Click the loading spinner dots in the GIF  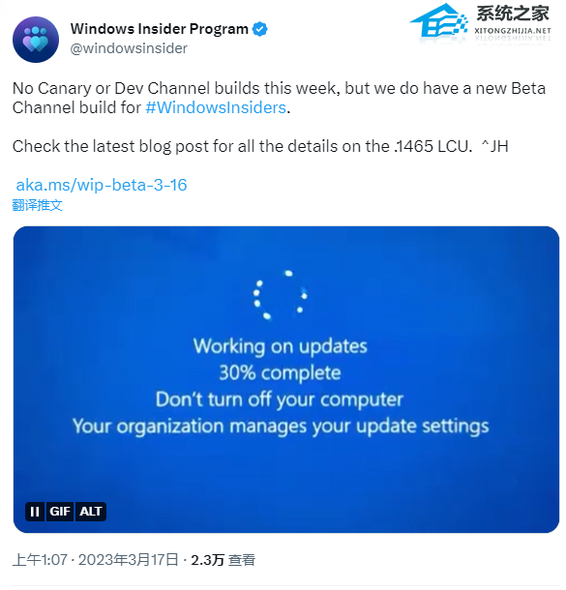tap(280, 295)
